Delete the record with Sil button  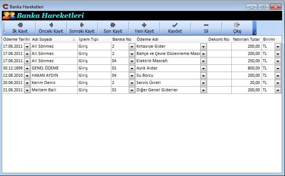coord(206,28)
